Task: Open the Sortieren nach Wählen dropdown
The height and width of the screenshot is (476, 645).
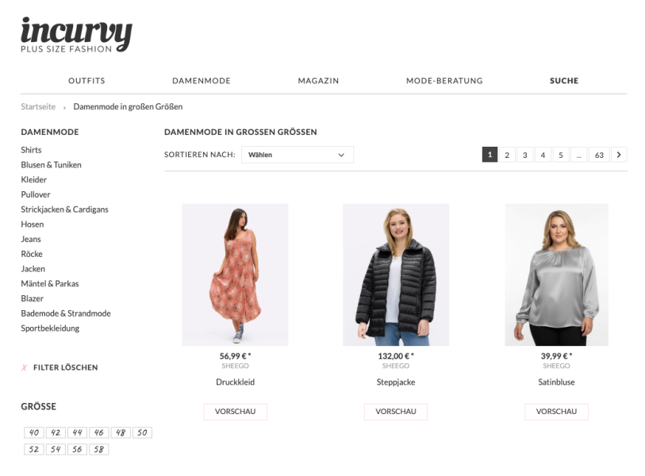Action: click(297, 155)
